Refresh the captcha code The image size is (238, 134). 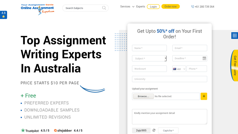pos(154,130)
